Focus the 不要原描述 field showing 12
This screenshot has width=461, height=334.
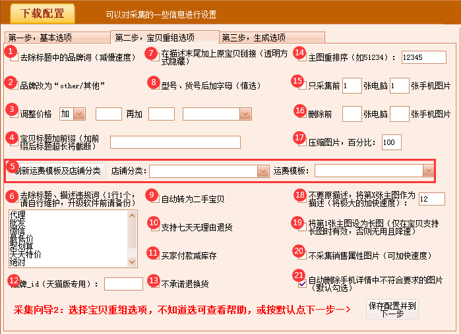(x=431, y=199)
